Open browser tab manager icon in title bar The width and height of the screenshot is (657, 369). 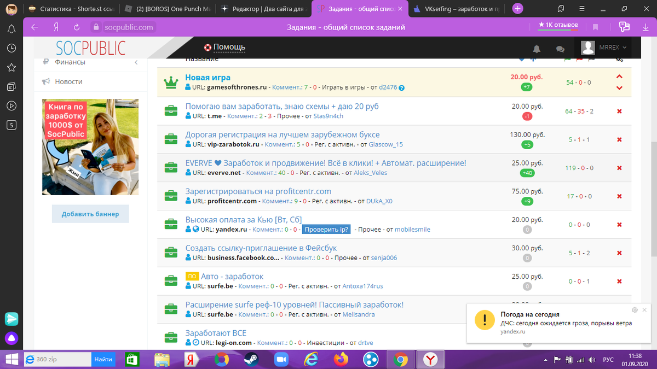(x=561, y=8)
